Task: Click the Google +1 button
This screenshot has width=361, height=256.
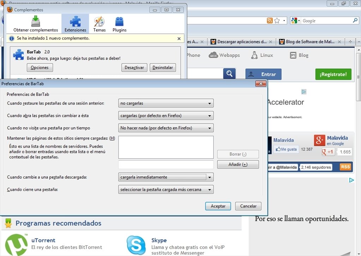Action: (328, 152)
